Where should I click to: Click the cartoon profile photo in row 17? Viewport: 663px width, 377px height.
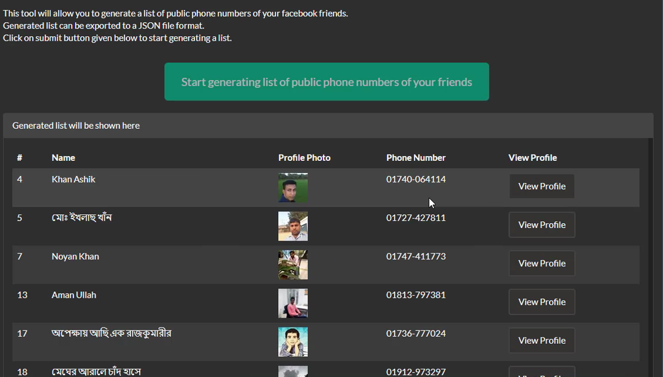(x=293, y=341)
